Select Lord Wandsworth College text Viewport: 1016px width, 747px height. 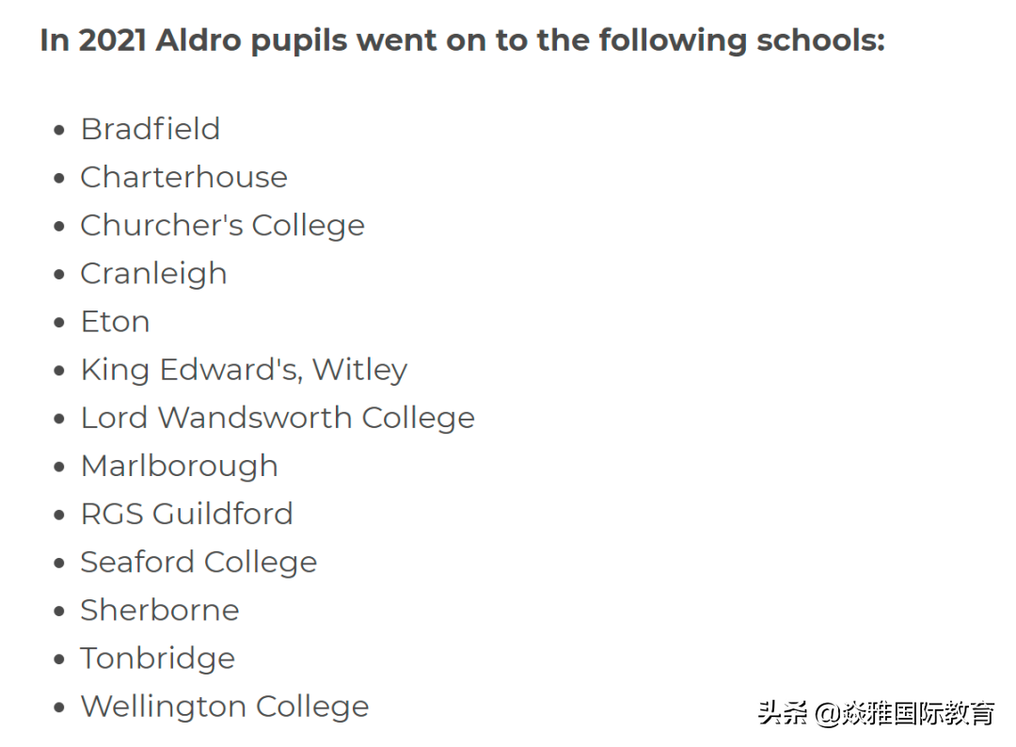tap(278, 418)
